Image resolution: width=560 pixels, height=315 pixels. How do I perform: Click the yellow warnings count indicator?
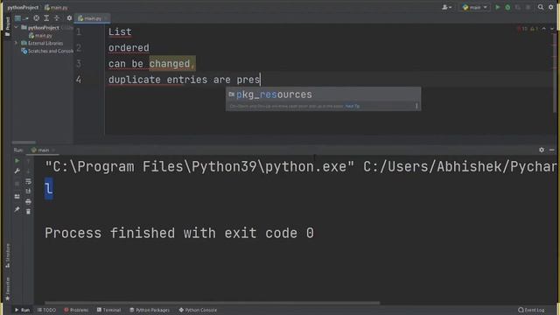[x=534, y=29]
